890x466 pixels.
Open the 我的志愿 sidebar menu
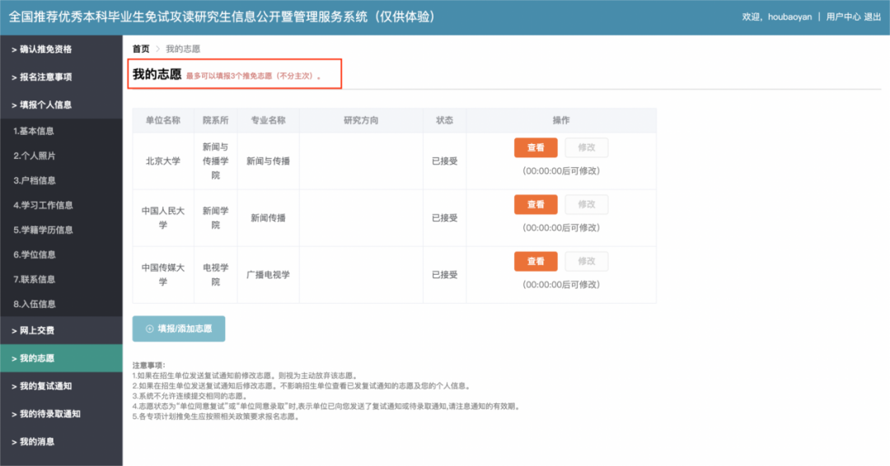tap(61, 358)
